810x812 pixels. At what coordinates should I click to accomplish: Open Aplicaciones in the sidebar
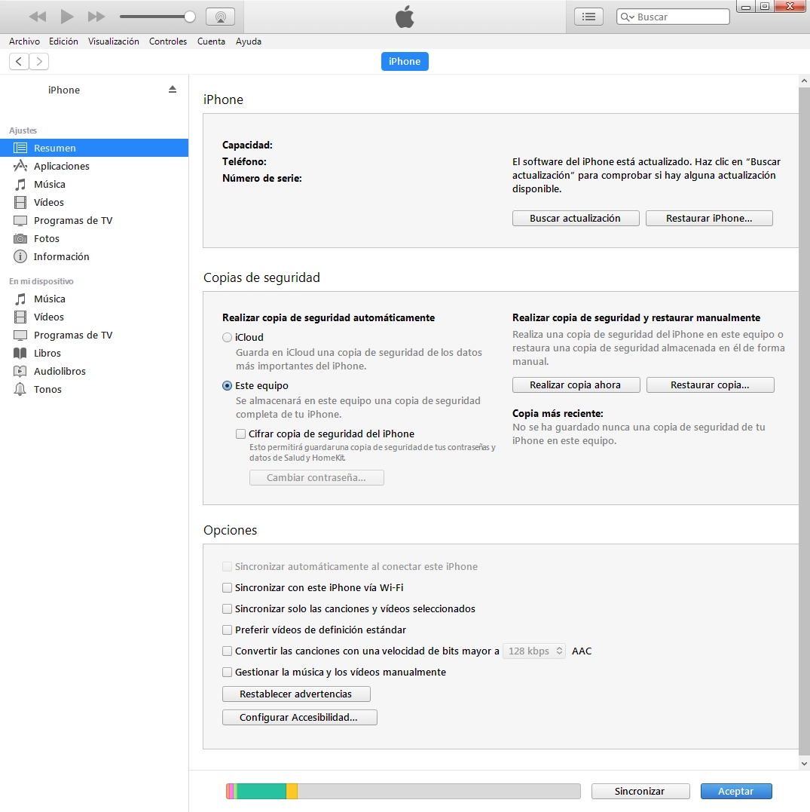point(61,166)
